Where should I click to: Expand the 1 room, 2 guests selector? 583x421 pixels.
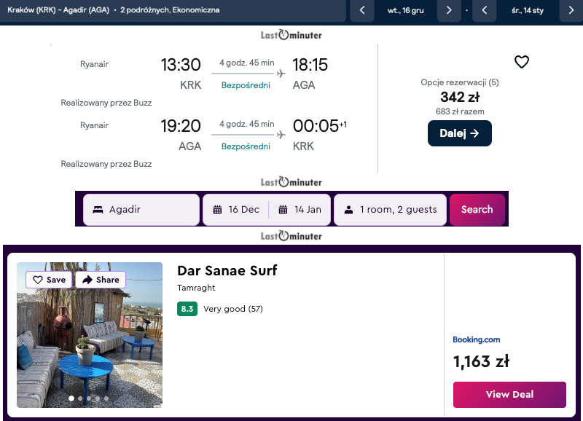390,210
